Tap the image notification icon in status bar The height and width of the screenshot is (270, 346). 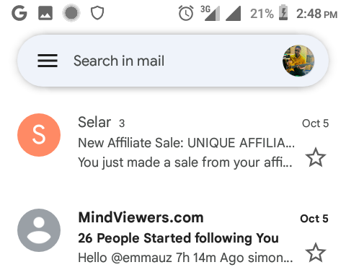coord(45,13)
